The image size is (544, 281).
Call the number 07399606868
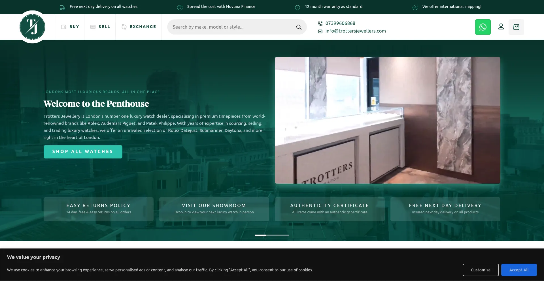coord(340,23)
